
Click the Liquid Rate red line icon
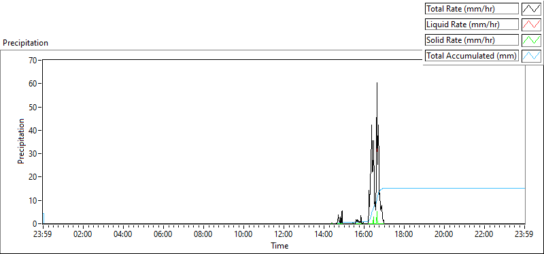coord(531,25)
